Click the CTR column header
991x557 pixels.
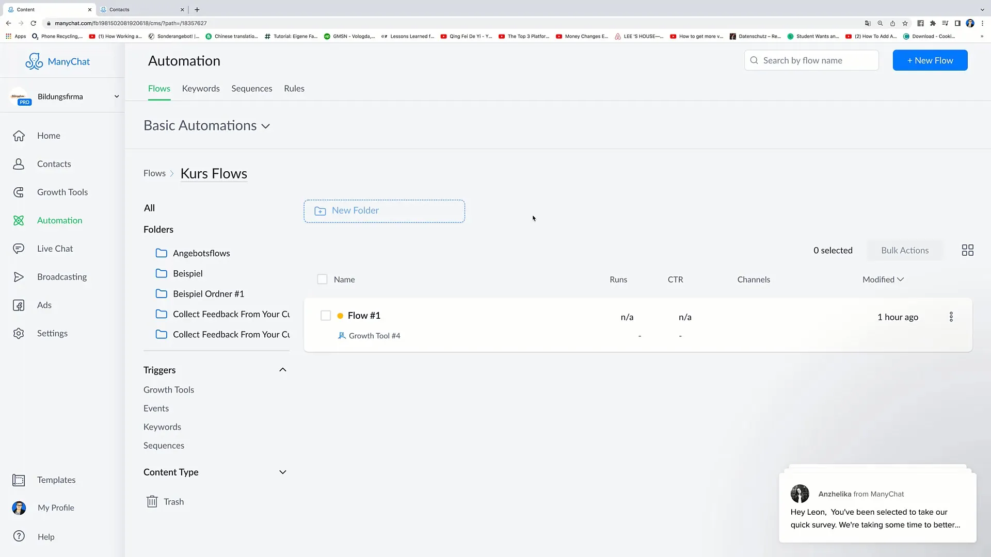point(675,280)
